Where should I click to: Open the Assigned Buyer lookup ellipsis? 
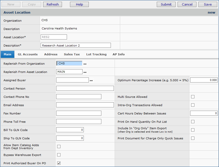[91, 80]
